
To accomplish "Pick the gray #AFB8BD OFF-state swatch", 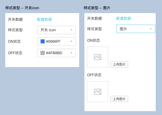I will [x=43, y=53].
